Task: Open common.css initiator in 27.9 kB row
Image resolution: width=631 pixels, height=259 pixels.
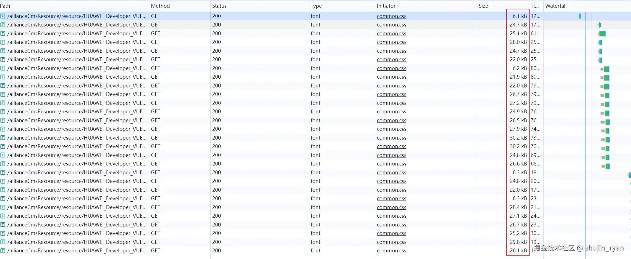Action: (x=391, y=129)
